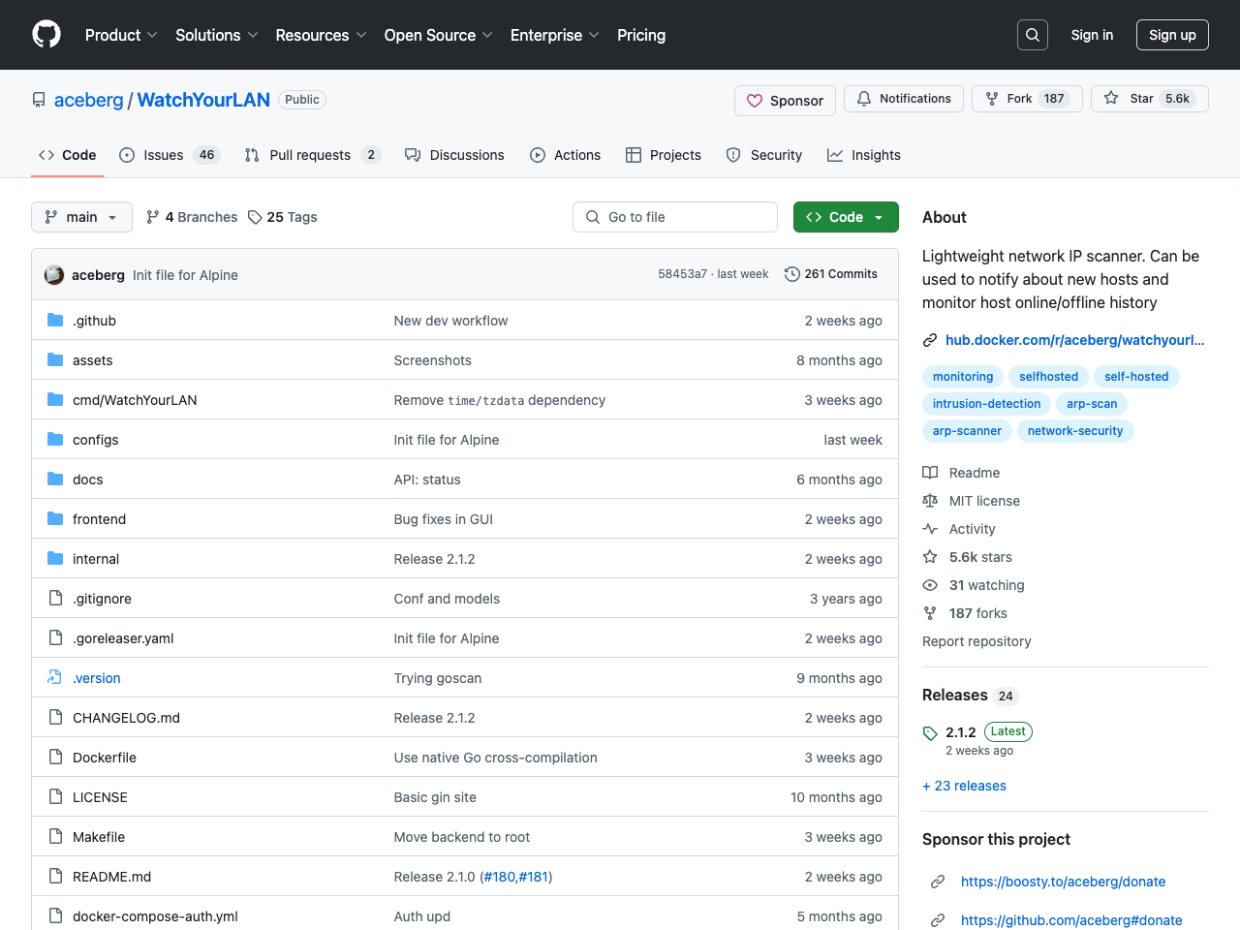
Task: Open the boosty.to/aceberg/donate sponsor link
Action: tap(1063, 882)
